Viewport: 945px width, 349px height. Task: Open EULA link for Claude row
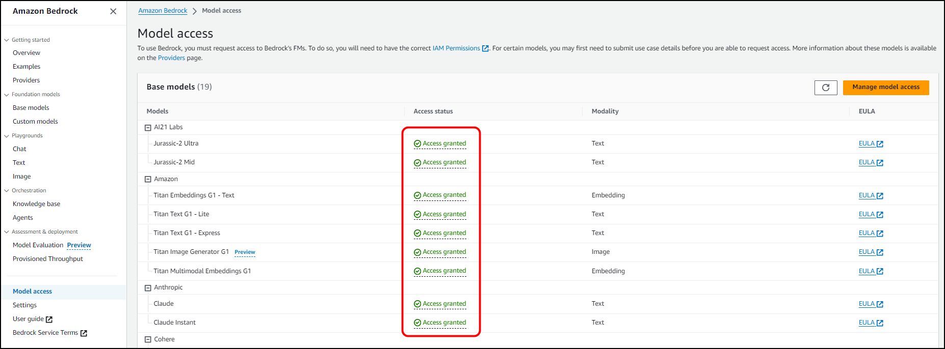871,304
